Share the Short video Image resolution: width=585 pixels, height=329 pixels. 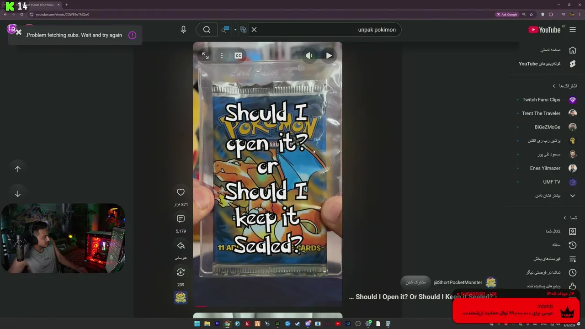(181, 246)
